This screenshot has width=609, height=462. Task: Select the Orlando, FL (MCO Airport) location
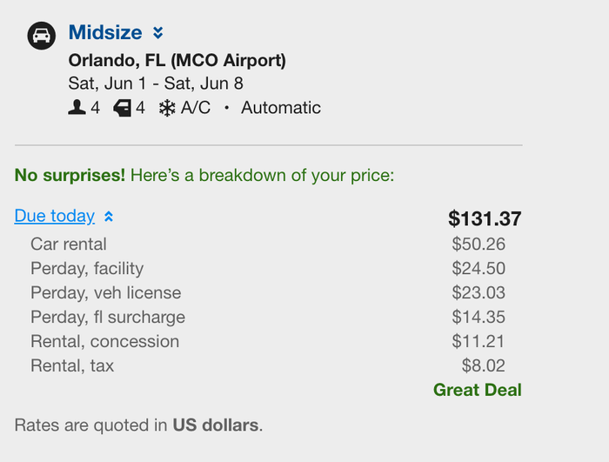(177, 60)
